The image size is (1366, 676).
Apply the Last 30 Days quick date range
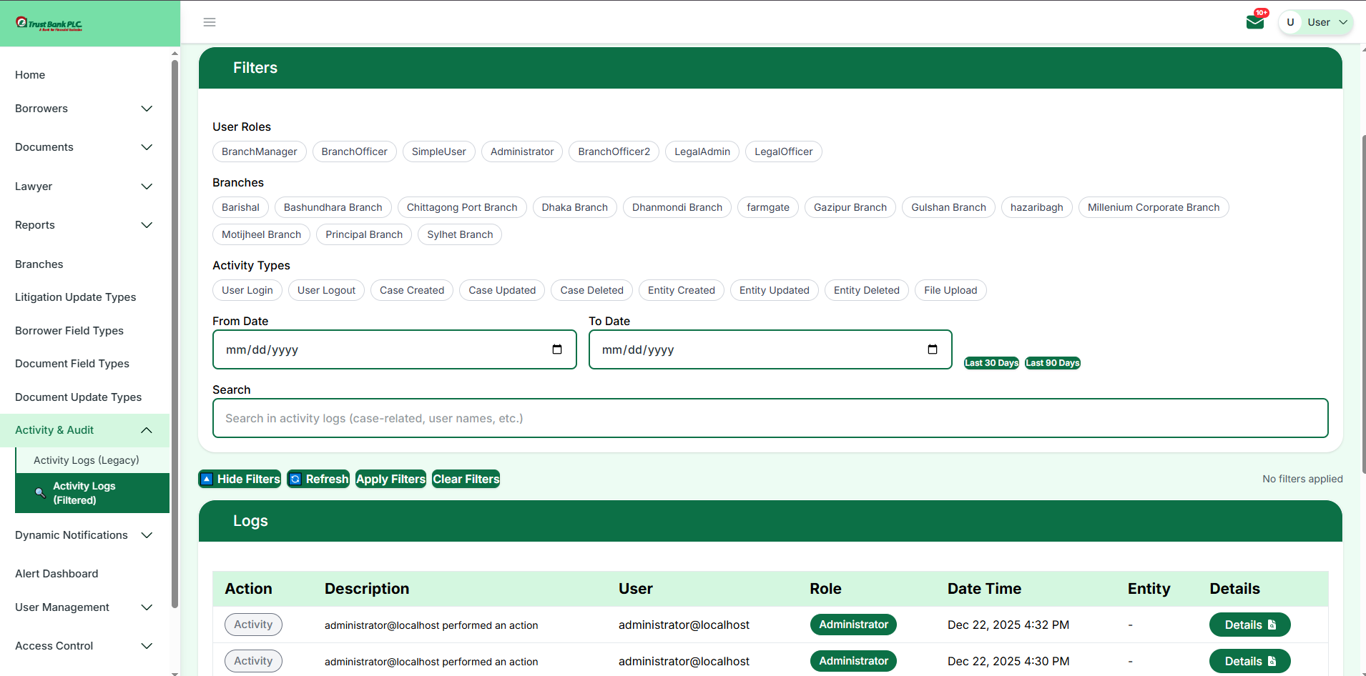(991, 363)
